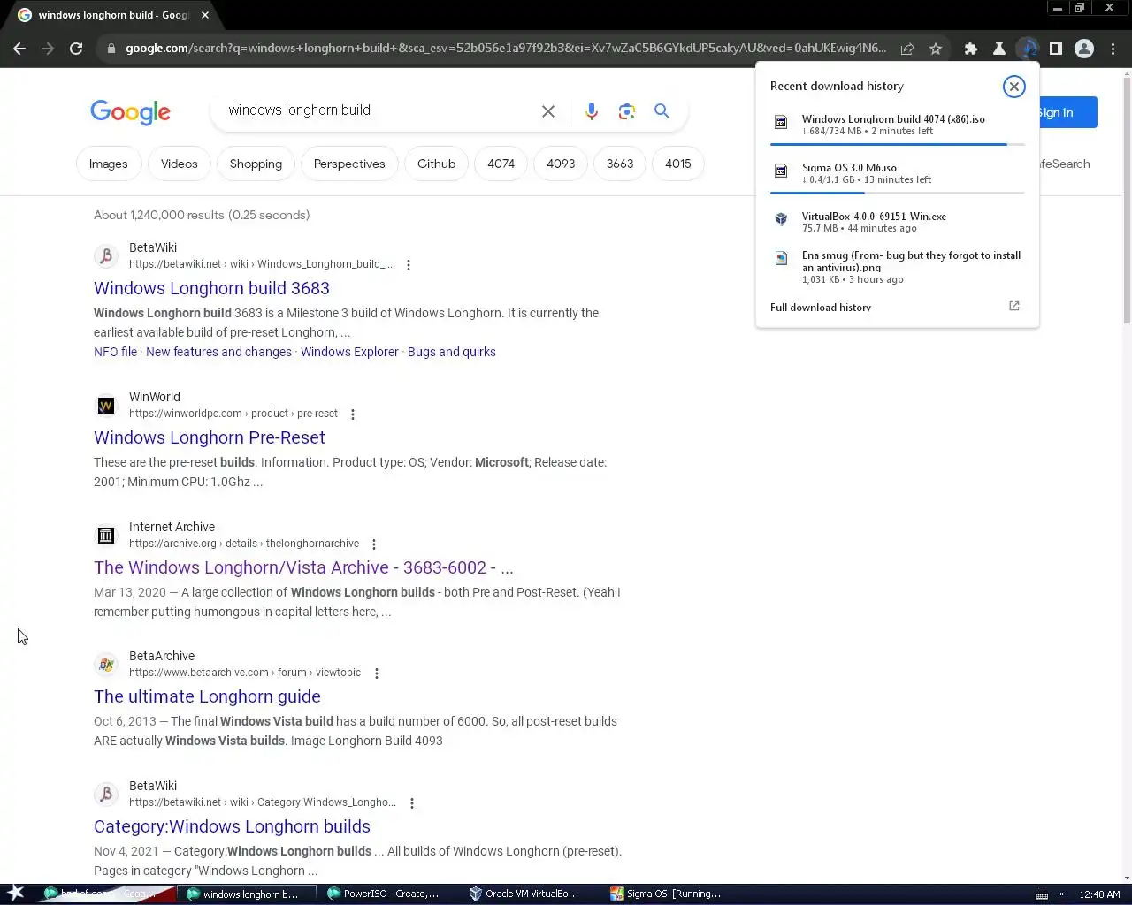Open more options for BetaWiki Category result
The height and width of the screenshot is (905, 1132).
pyautogui.click(x=411, y=803)
